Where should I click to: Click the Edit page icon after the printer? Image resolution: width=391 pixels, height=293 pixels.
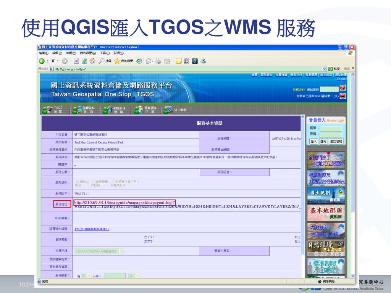(167, 61)
